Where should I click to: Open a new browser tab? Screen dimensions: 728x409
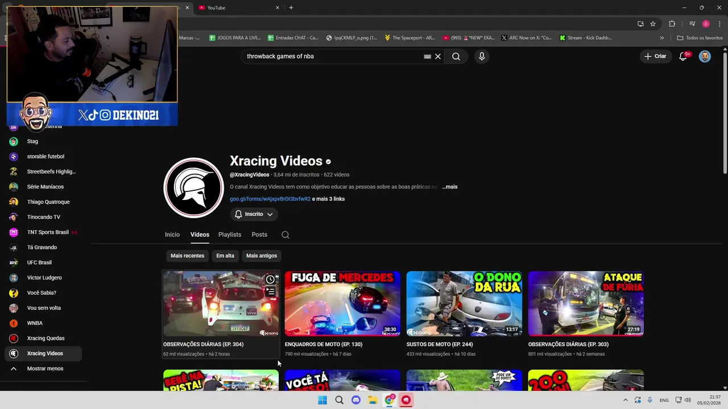pos(291,7)
